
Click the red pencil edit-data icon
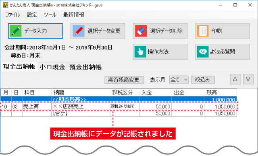click(x=79, y=31)
